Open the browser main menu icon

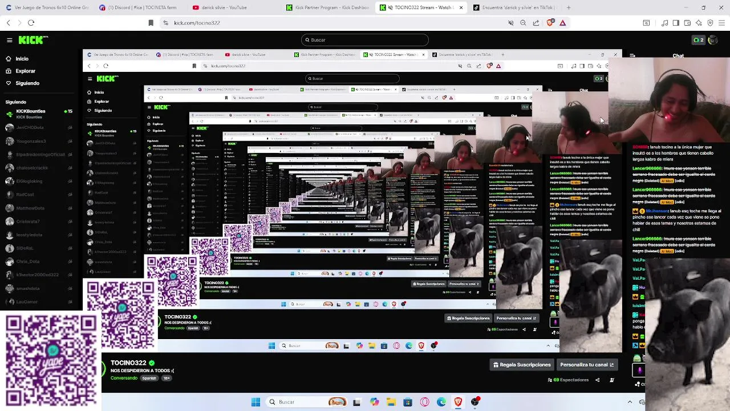[721, 23]
